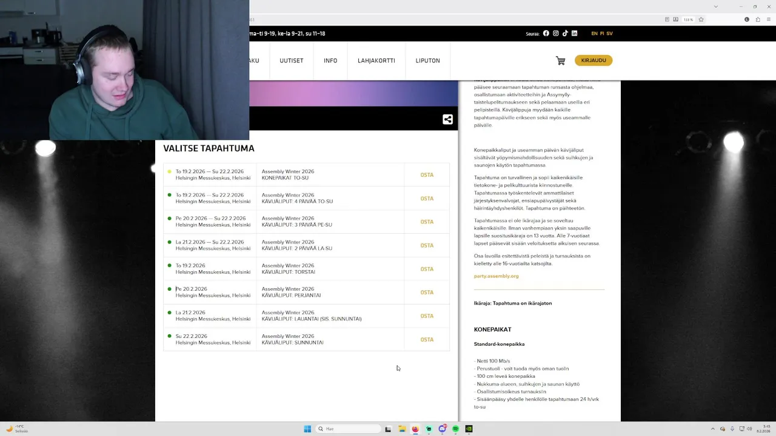Select 'KÄVIJÄLIPUT: 3 PÄIVÄÄ PE-SU' text
Viewport: 776px width, 436px height.
pos(296,225)
